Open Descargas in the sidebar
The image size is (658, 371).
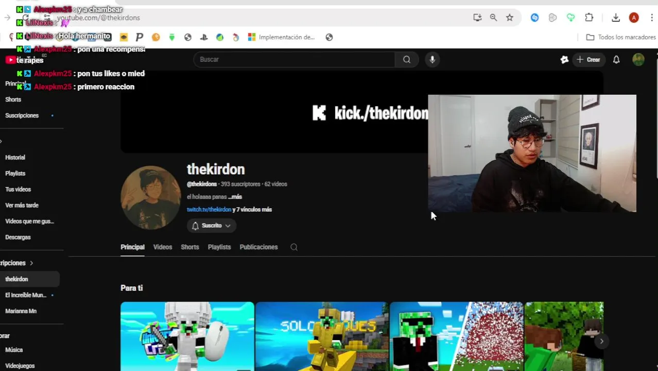click(18, 237)
